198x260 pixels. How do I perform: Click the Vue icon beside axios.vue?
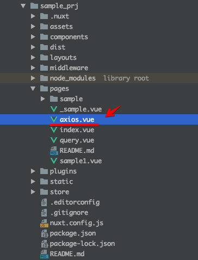pyautogui.click(x=54, y=120)
